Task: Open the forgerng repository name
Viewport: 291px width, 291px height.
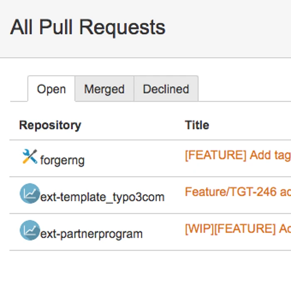Action: click(x=62, y=160)
